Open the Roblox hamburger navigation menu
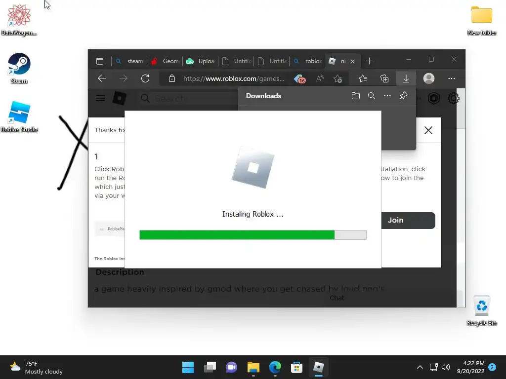Image resolution: width=506 pixels, height=379 pixels. 100,98
